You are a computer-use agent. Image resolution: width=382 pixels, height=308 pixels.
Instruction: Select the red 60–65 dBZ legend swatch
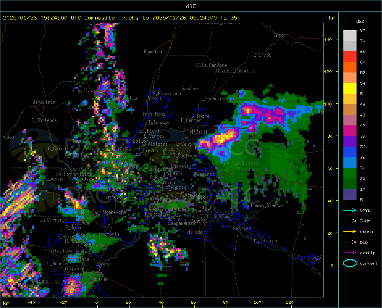point(350,57)
